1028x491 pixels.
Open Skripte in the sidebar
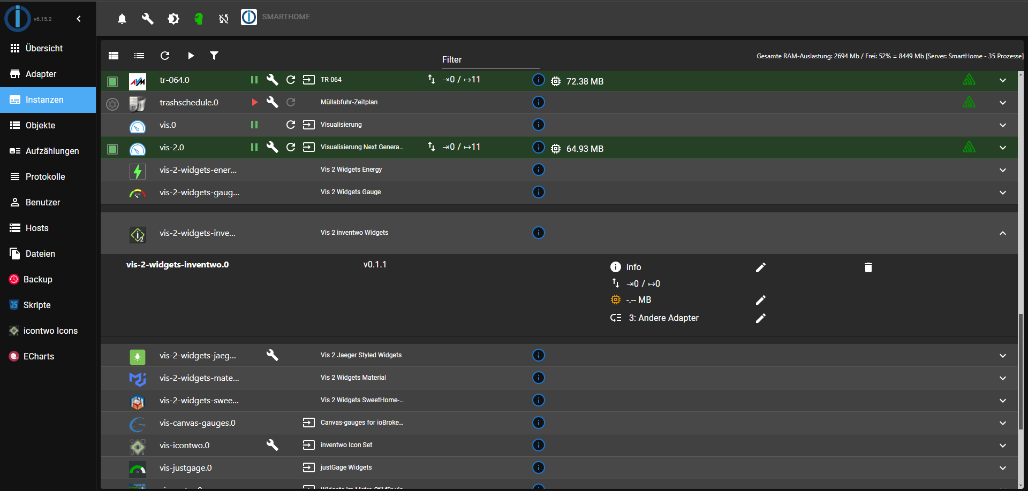(x=48, y=305)
